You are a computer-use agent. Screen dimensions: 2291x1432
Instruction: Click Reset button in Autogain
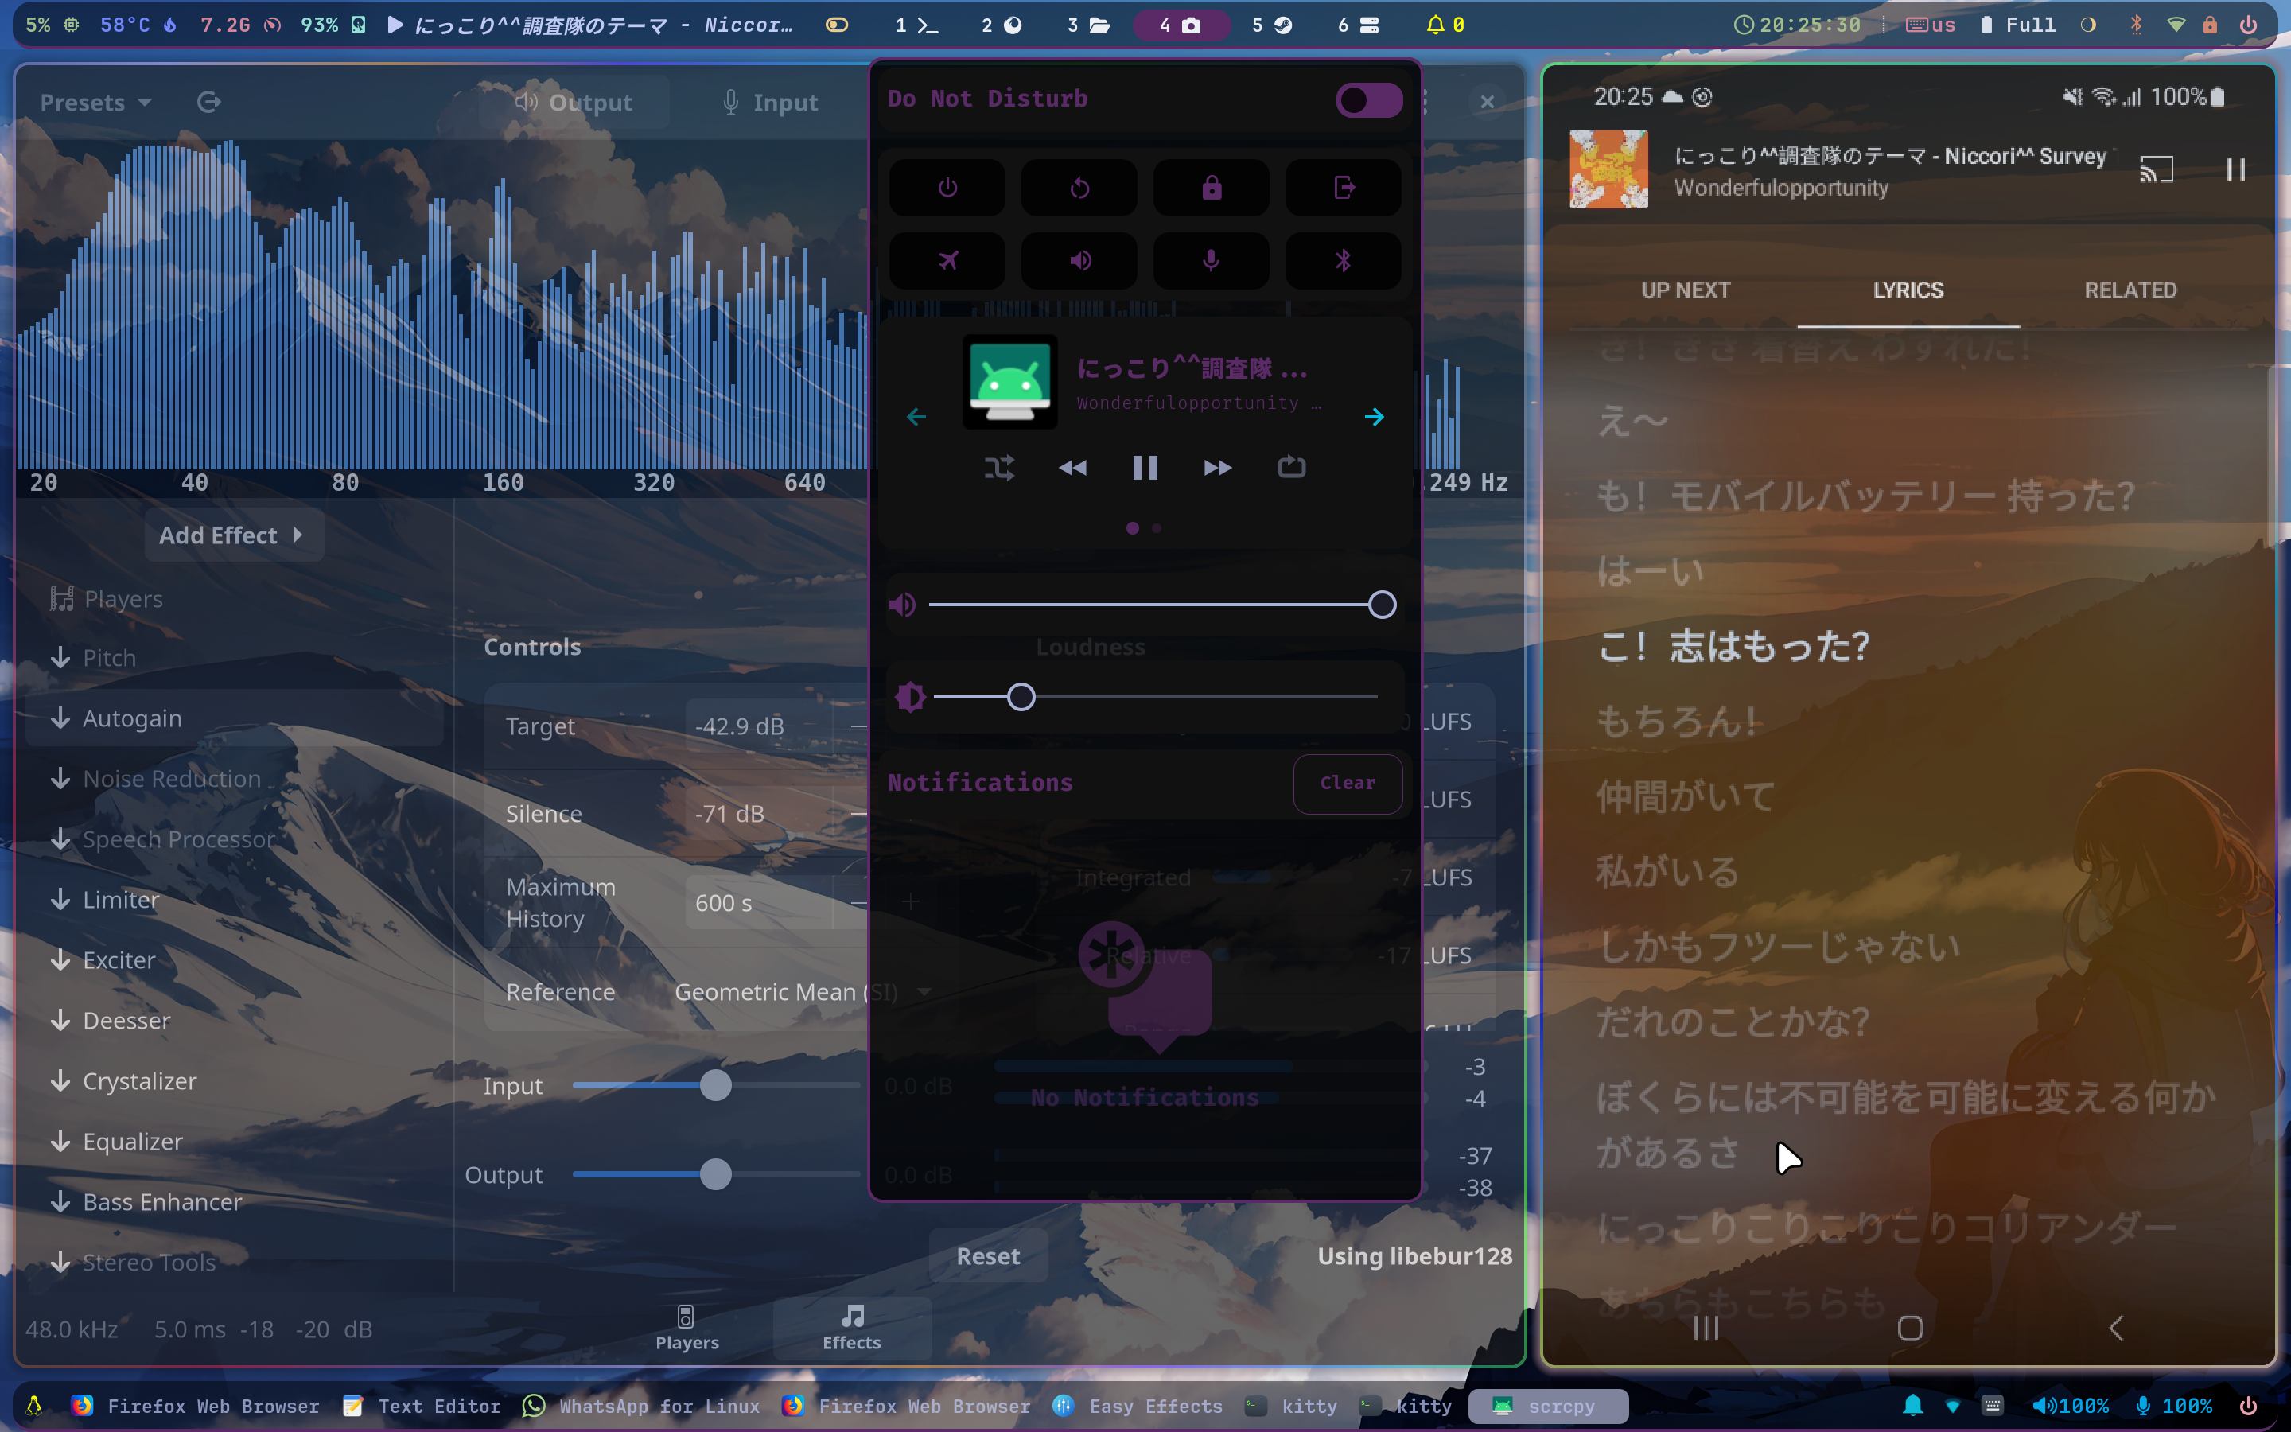tap(988, 1257)
